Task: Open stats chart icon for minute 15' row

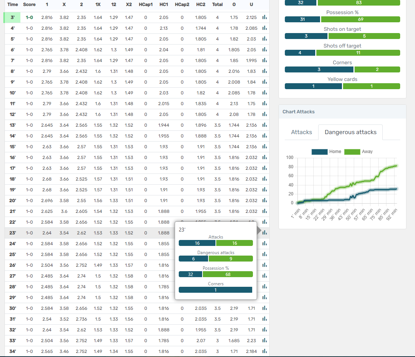Action: [264, 147]
